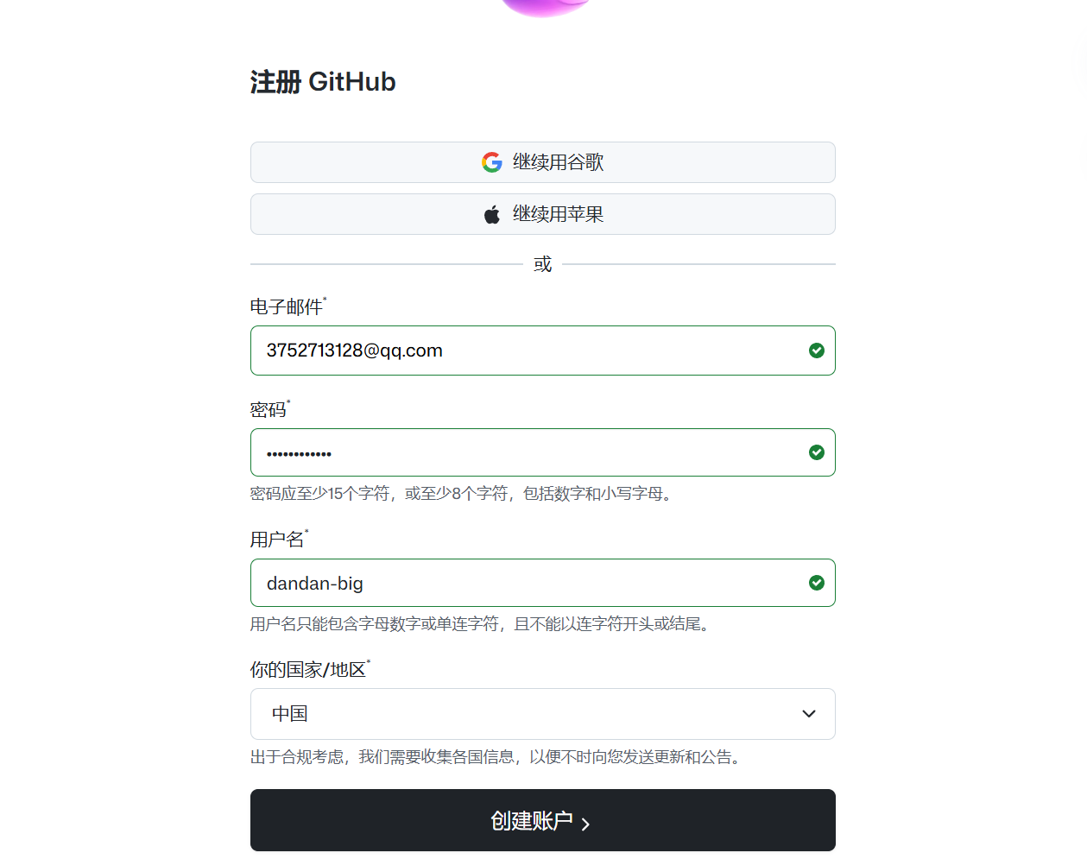Click the green checkmark next to the username
This screenshot has width=1087, height=859.
(817, 583)
